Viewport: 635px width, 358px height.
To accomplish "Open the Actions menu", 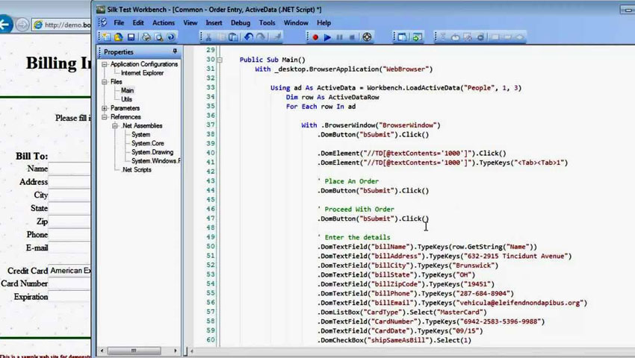I will (x=163, y=23).
